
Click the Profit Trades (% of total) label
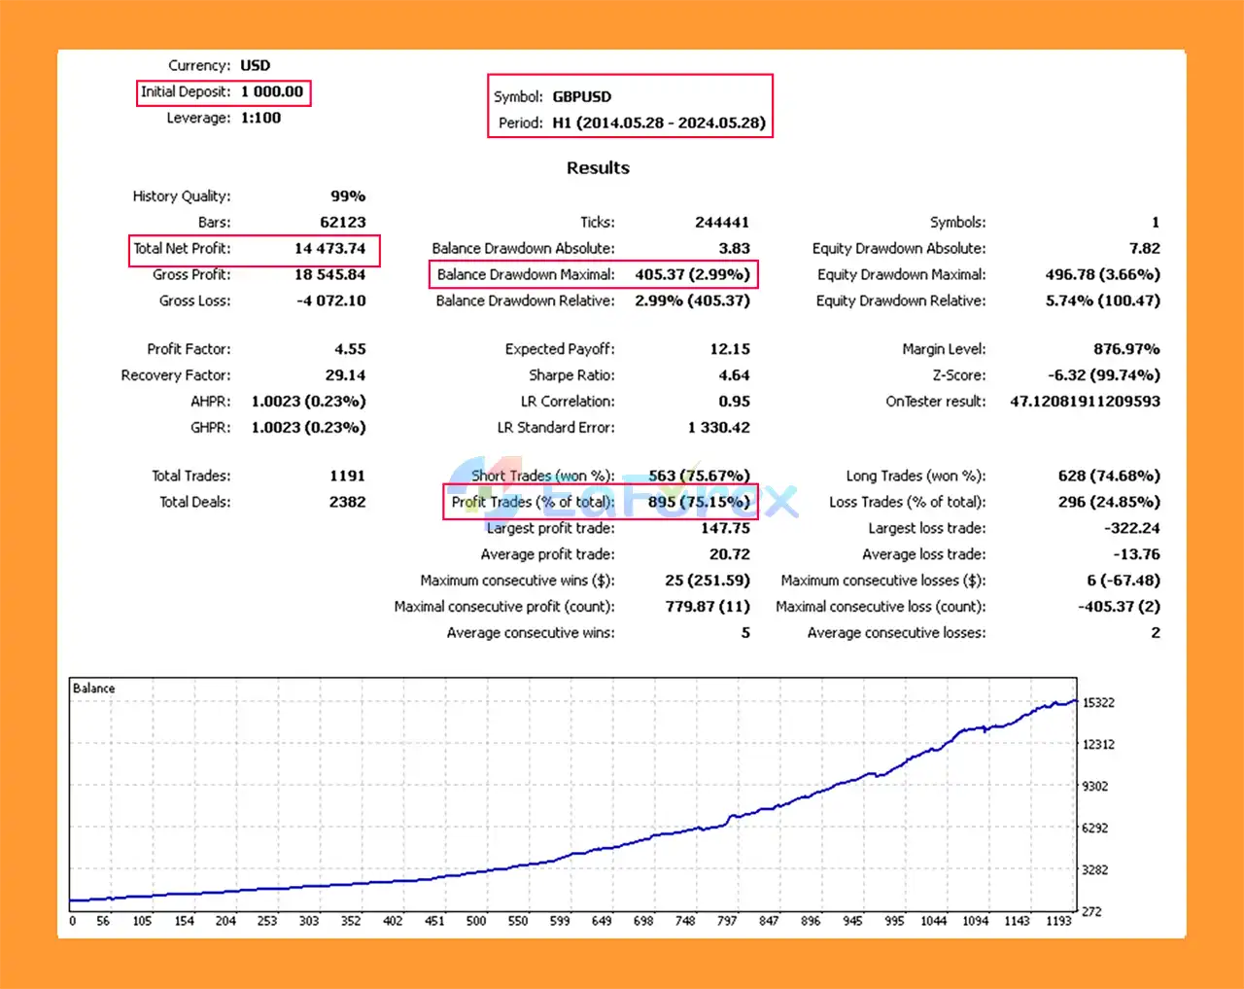[533, 502]
